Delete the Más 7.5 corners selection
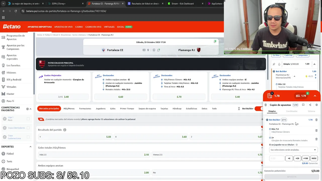Screen dimensions: 322x181 tap(316, 130)
